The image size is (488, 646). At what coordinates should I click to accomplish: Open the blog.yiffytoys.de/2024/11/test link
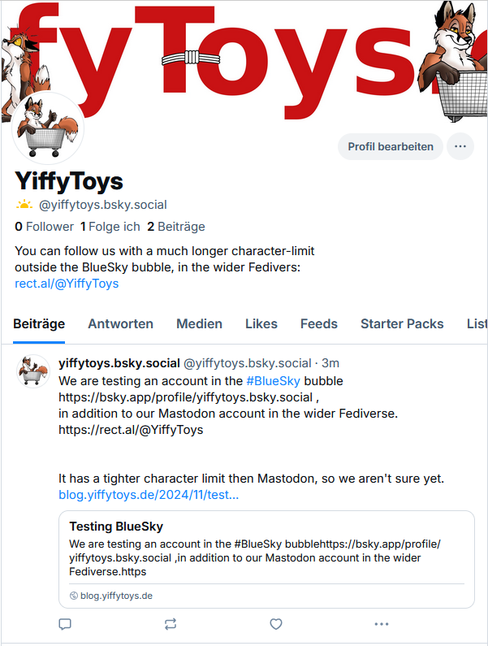click(149, 494)
